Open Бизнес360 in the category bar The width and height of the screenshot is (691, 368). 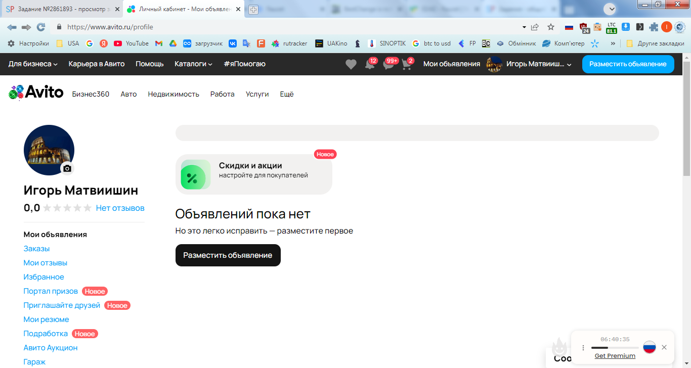[91, 94]
